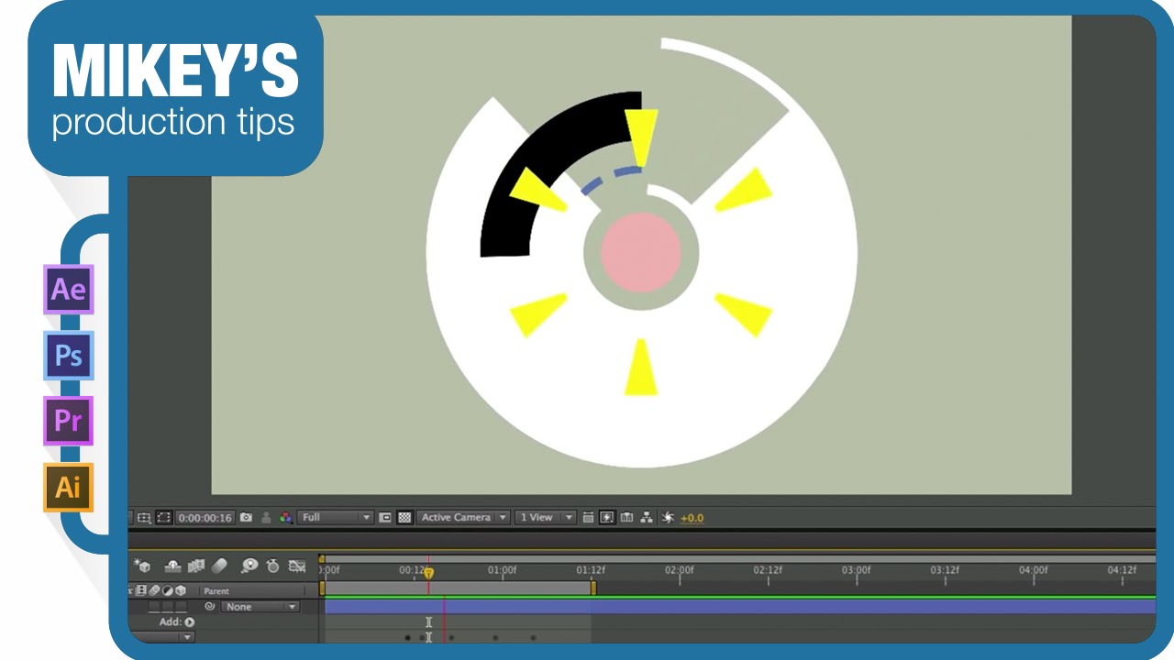This screenshot has height=660, width=1174.
Task: Enable Frame Blending for the composition
Action: tap(196, 566)
